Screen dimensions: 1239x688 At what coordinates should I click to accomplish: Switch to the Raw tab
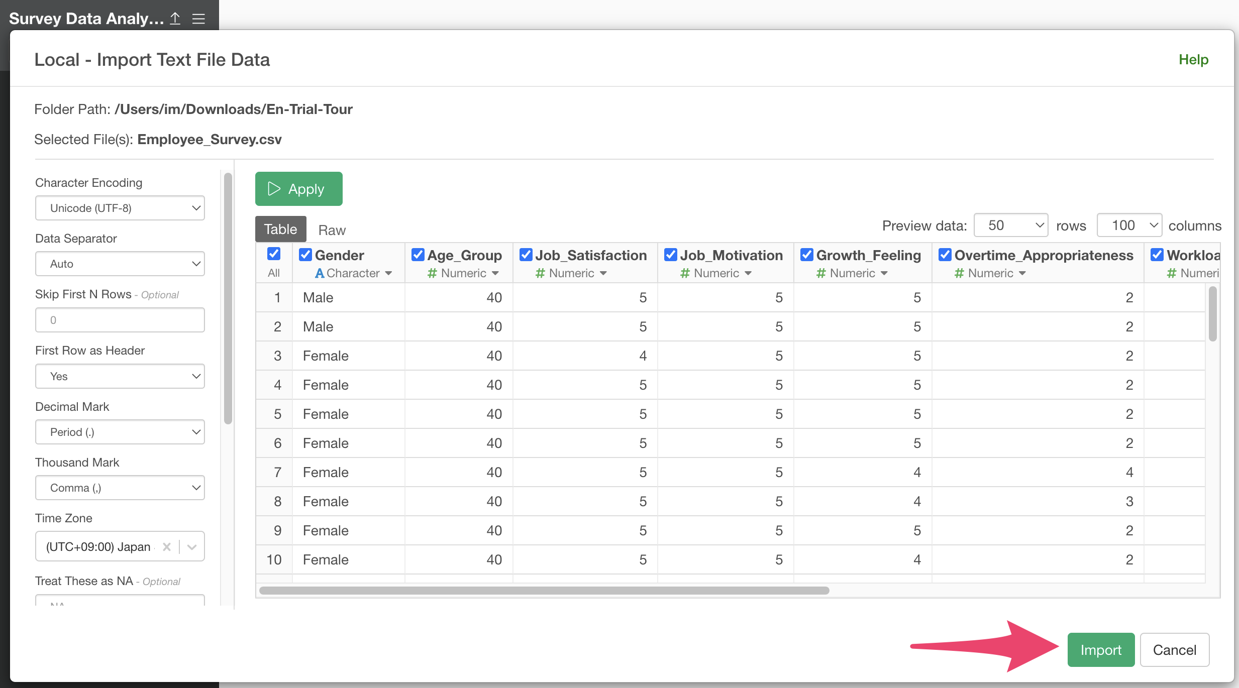click(332, 230)
